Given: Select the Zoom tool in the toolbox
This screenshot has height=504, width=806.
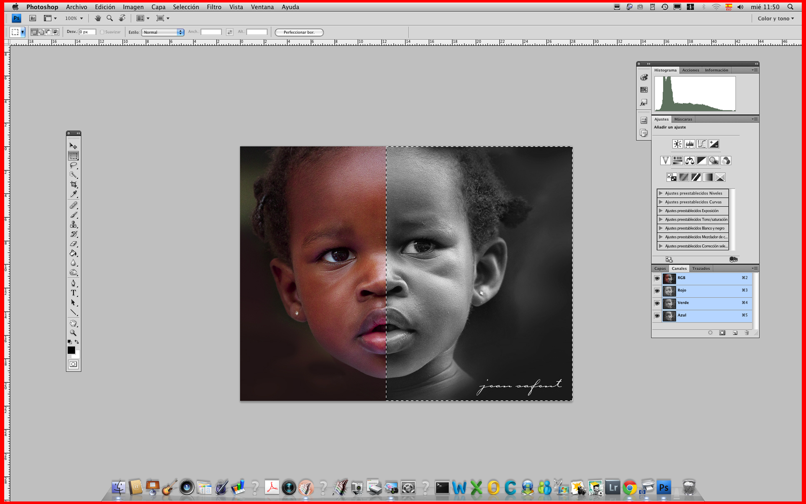Looking at the screenshot, I should click(x=73, y=333).
